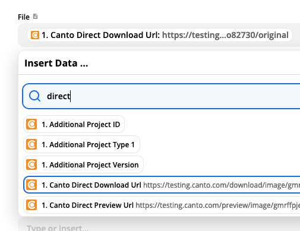
Task: Select the Canto Direct Download Url pill in File field
Action: point(160,35)
